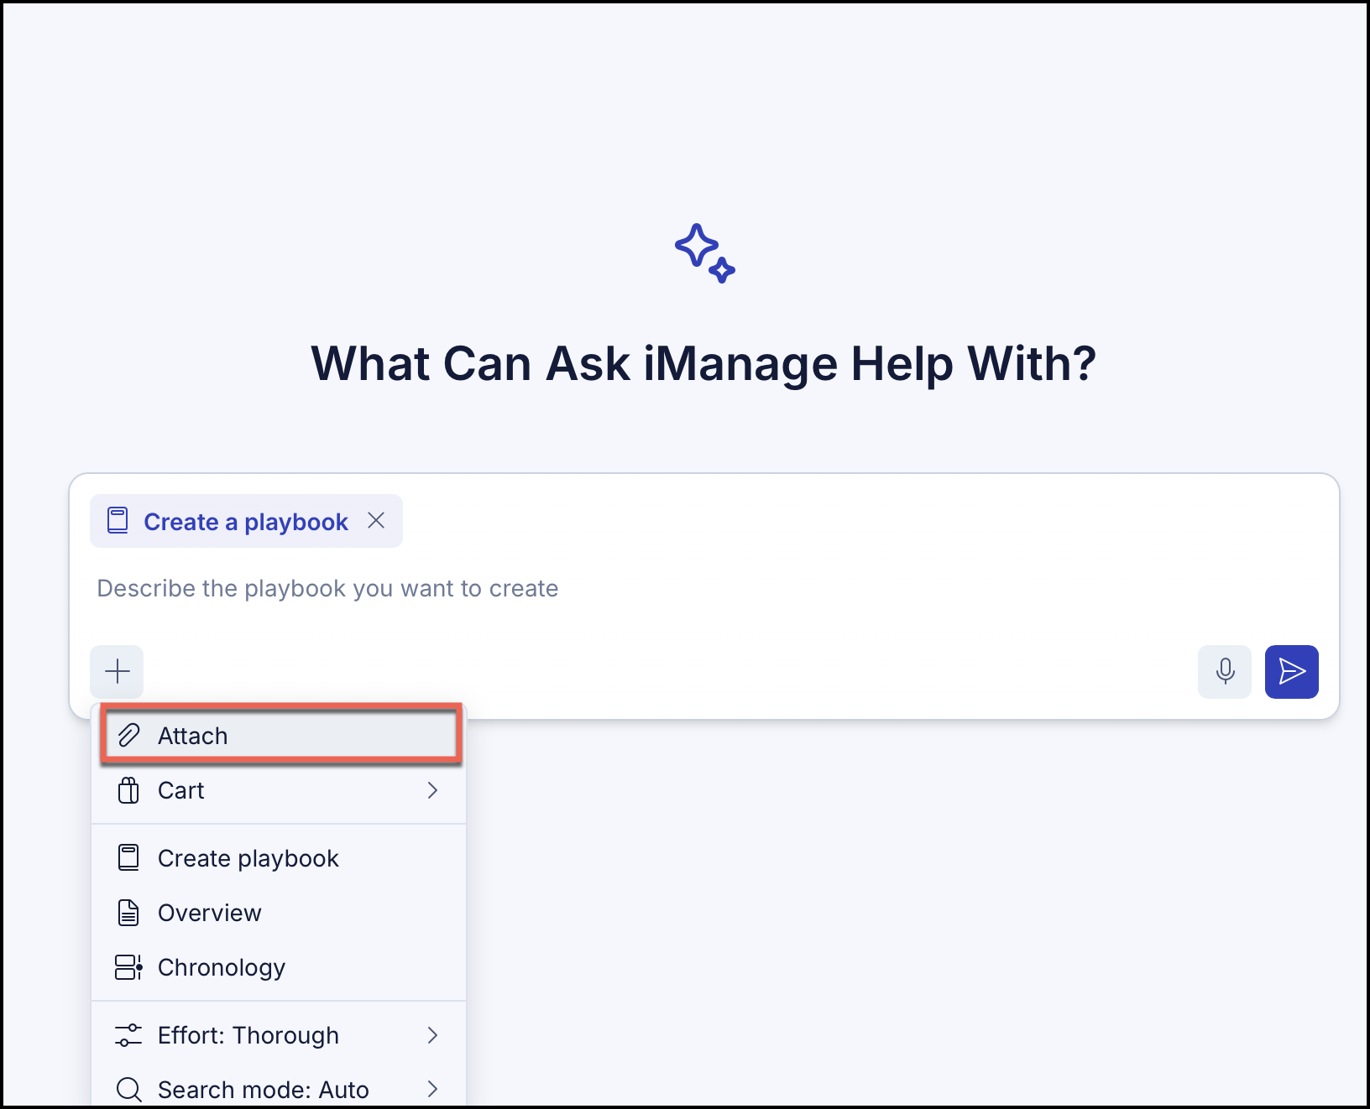Click the document icon beside Overview
Image resolution: width=1370 pixels, height=1109 pixels.
point(128,913)
